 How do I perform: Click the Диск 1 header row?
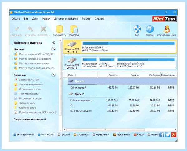[x=122, y=81]
